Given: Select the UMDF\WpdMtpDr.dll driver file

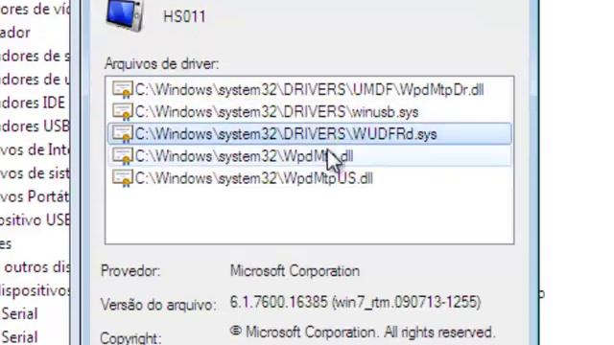Looking at the screenshot, I should pyautogui.click(x=309, y=90).
